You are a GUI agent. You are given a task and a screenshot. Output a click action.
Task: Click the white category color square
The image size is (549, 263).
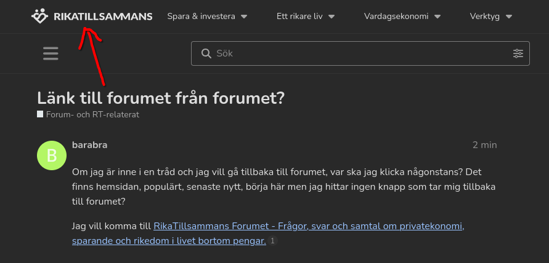point(40,114)
